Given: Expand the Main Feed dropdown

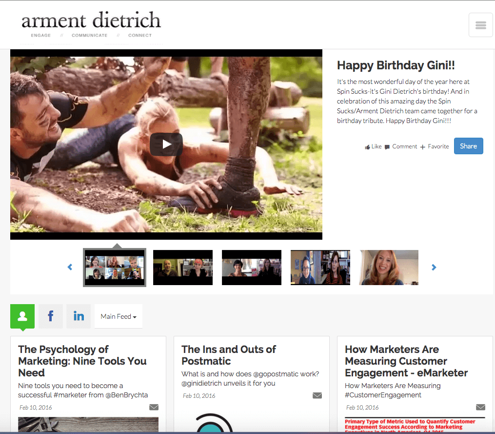Looking at the screenshot, I should pyautogui.click(x=119, y=316).
